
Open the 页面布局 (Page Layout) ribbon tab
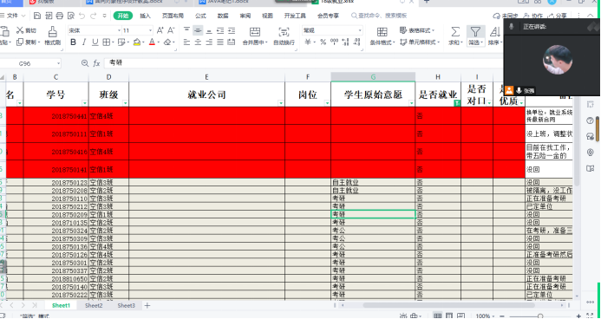(173, 16)
